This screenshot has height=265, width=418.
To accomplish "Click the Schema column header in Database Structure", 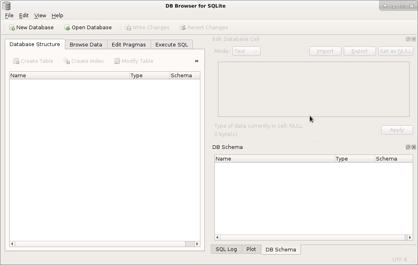I will click(185, 75).
